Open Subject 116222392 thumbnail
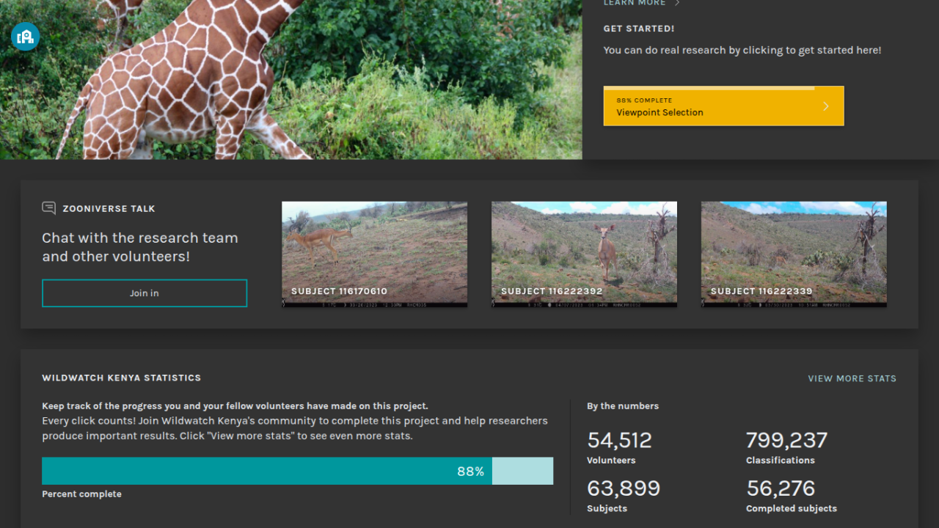The width and height of the screenshot is (939, 528). [584, 254]
